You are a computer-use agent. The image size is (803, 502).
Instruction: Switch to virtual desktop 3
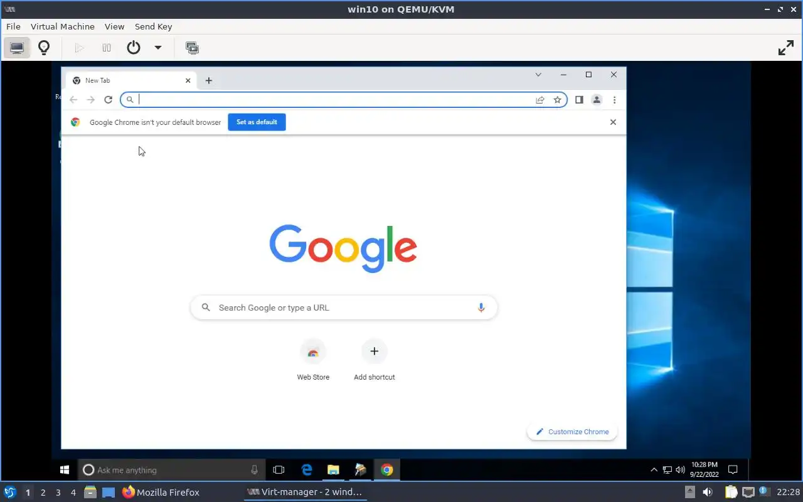click(x=58, y=493)
